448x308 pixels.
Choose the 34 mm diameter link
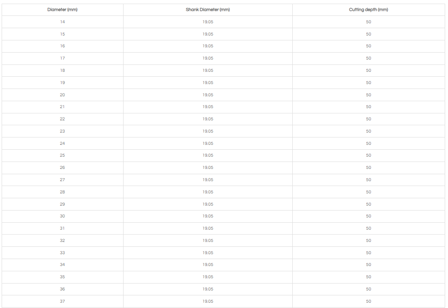[x=62, y=265]
